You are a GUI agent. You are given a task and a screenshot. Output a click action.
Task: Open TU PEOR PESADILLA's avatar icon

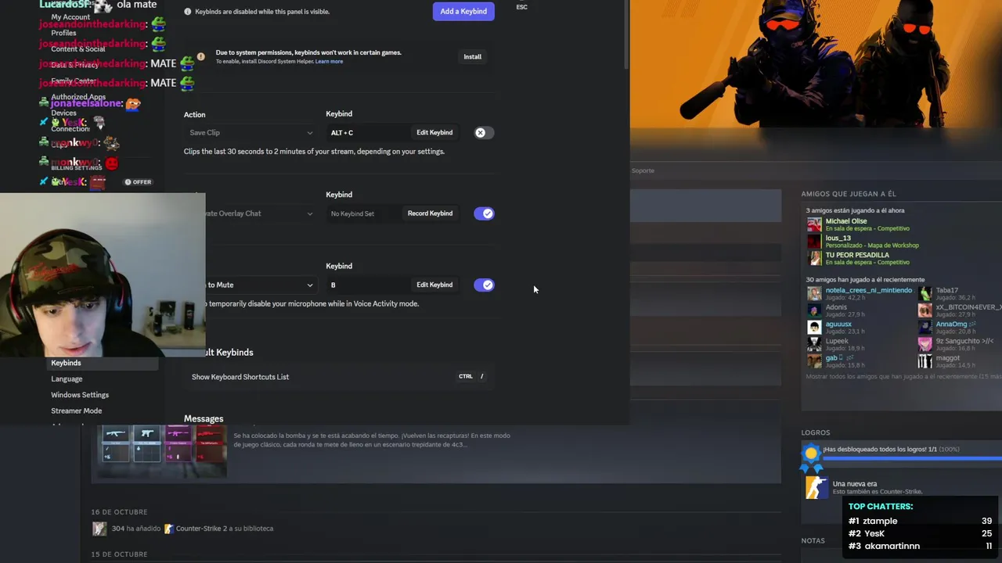pyautogui.click(x=814, y=258)
